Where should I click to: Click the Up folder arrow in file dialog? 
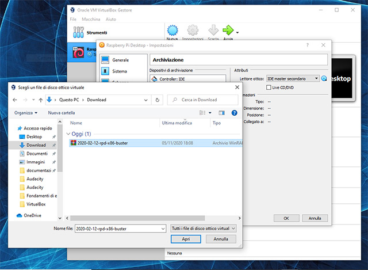click(x=41, y=100)
